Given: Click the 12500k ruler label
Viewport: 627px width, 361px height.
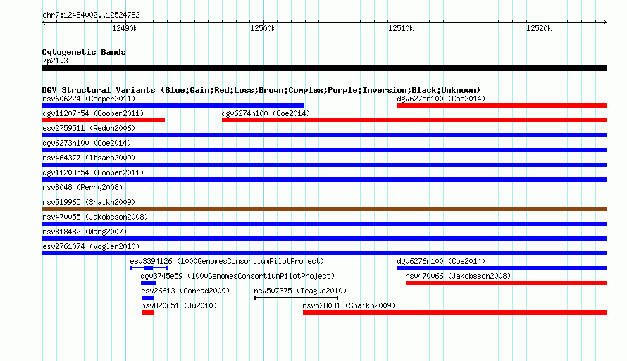Looking at the screenshot, I should coord(263,28).
